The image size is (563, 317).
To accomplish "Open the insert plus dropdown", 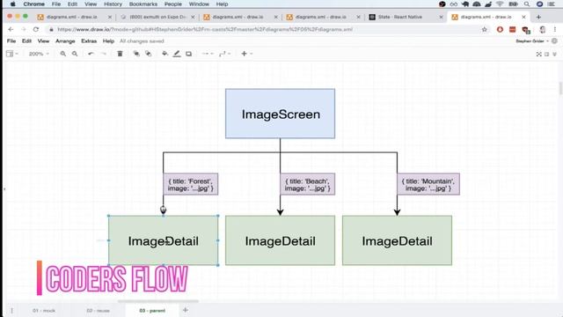I will click(x=246, y=54).
